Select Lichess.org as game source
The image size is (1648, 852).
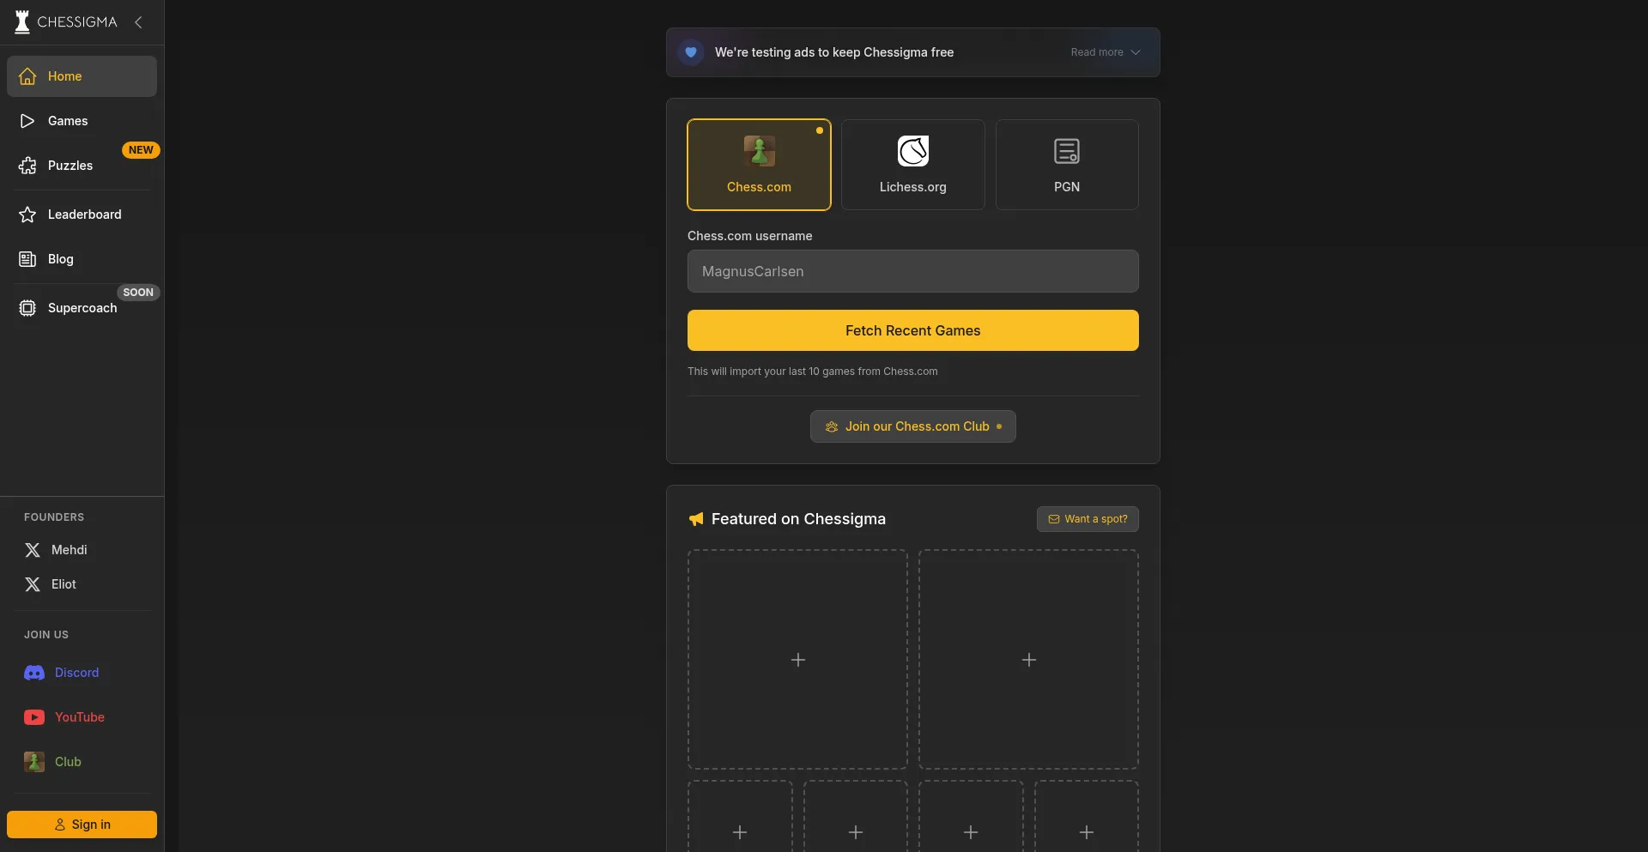point(912,165)
